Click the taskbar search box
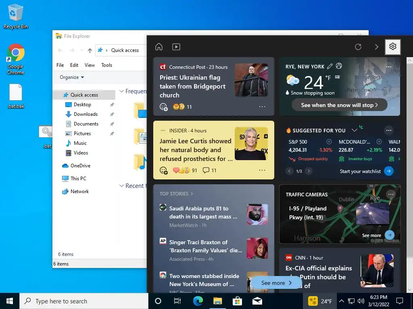The image size is (413, 309). click(x=84, y=301)
